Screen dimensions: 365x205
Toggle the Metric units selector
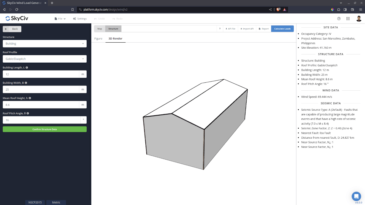(x=56, y=202)
